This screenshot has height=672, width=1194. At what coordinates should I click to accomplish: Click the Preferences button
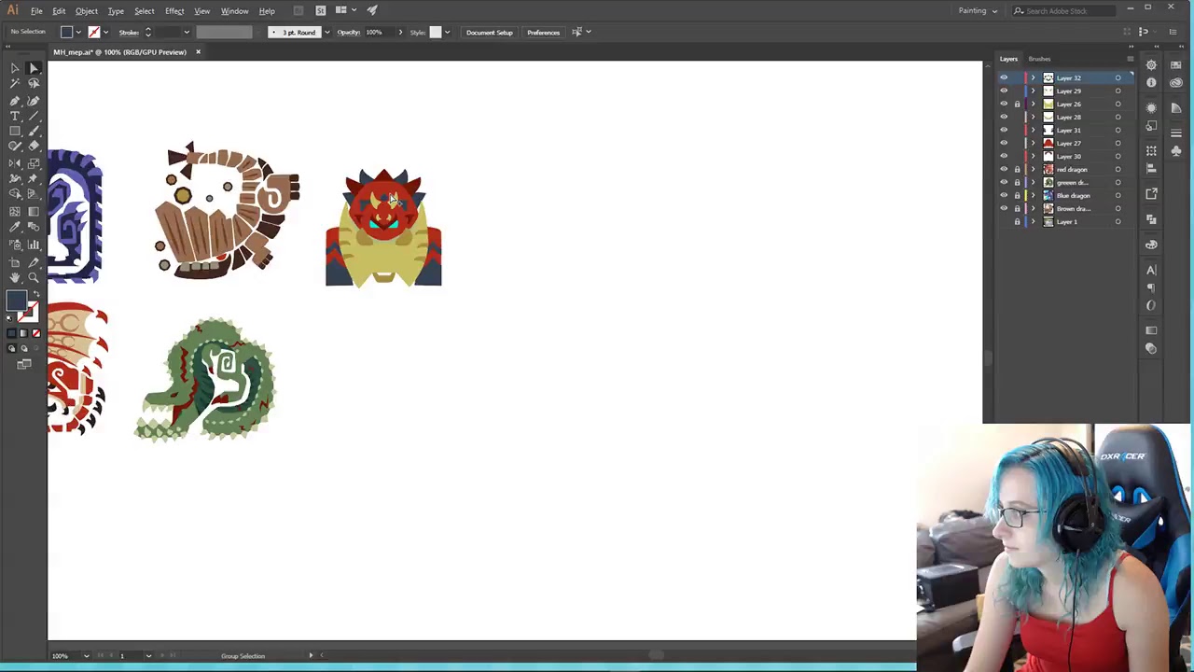click(x=543, y=32)
